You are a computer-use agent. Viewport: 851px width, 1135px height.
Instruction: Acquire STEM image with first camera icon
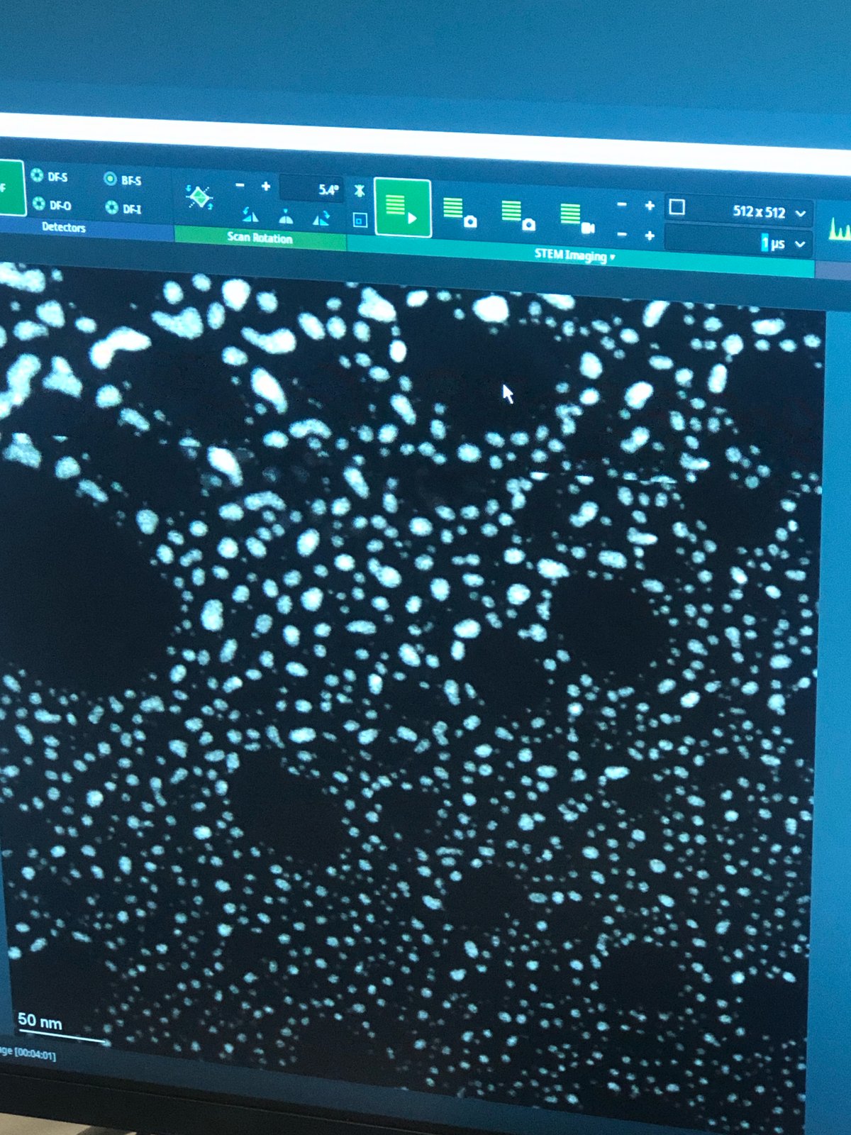pyautogui.click(x=459, y=213)
